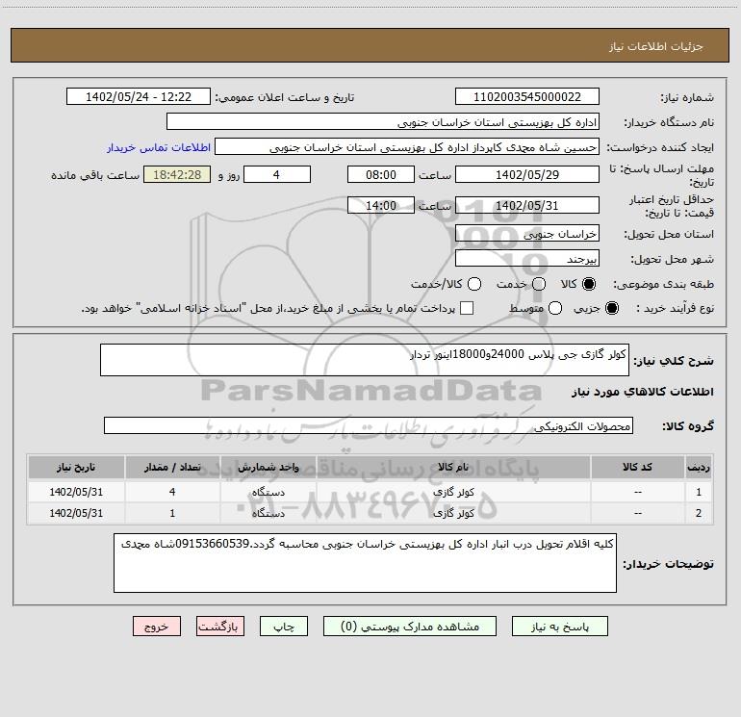Viewport: 741px width, 717px height.
Task: Click the response deadline date 1402/05/29 field
Action: 527,174
